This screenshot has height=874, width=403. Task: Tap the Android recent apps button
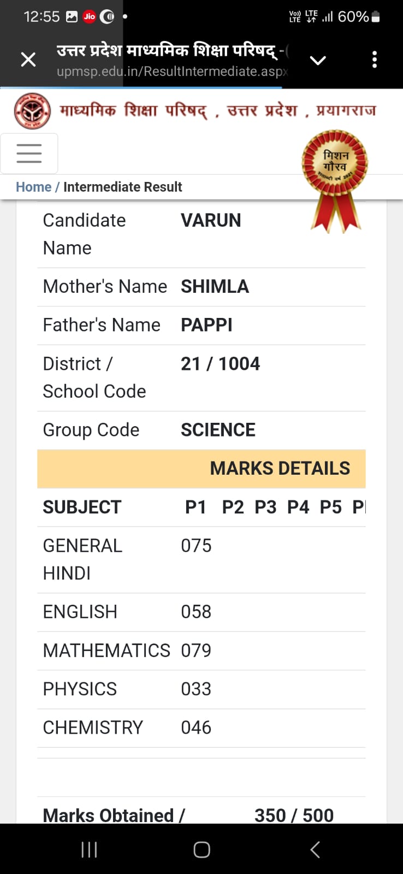[x=89, y=849]
